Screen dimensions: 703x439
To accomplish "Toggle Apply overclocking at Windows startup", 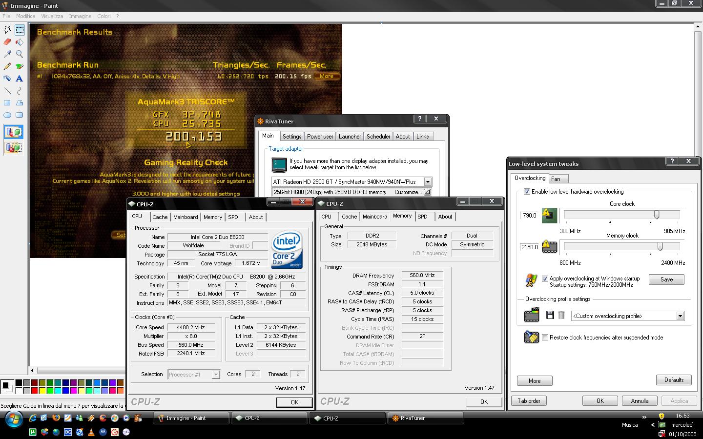I will click(545, 279).
